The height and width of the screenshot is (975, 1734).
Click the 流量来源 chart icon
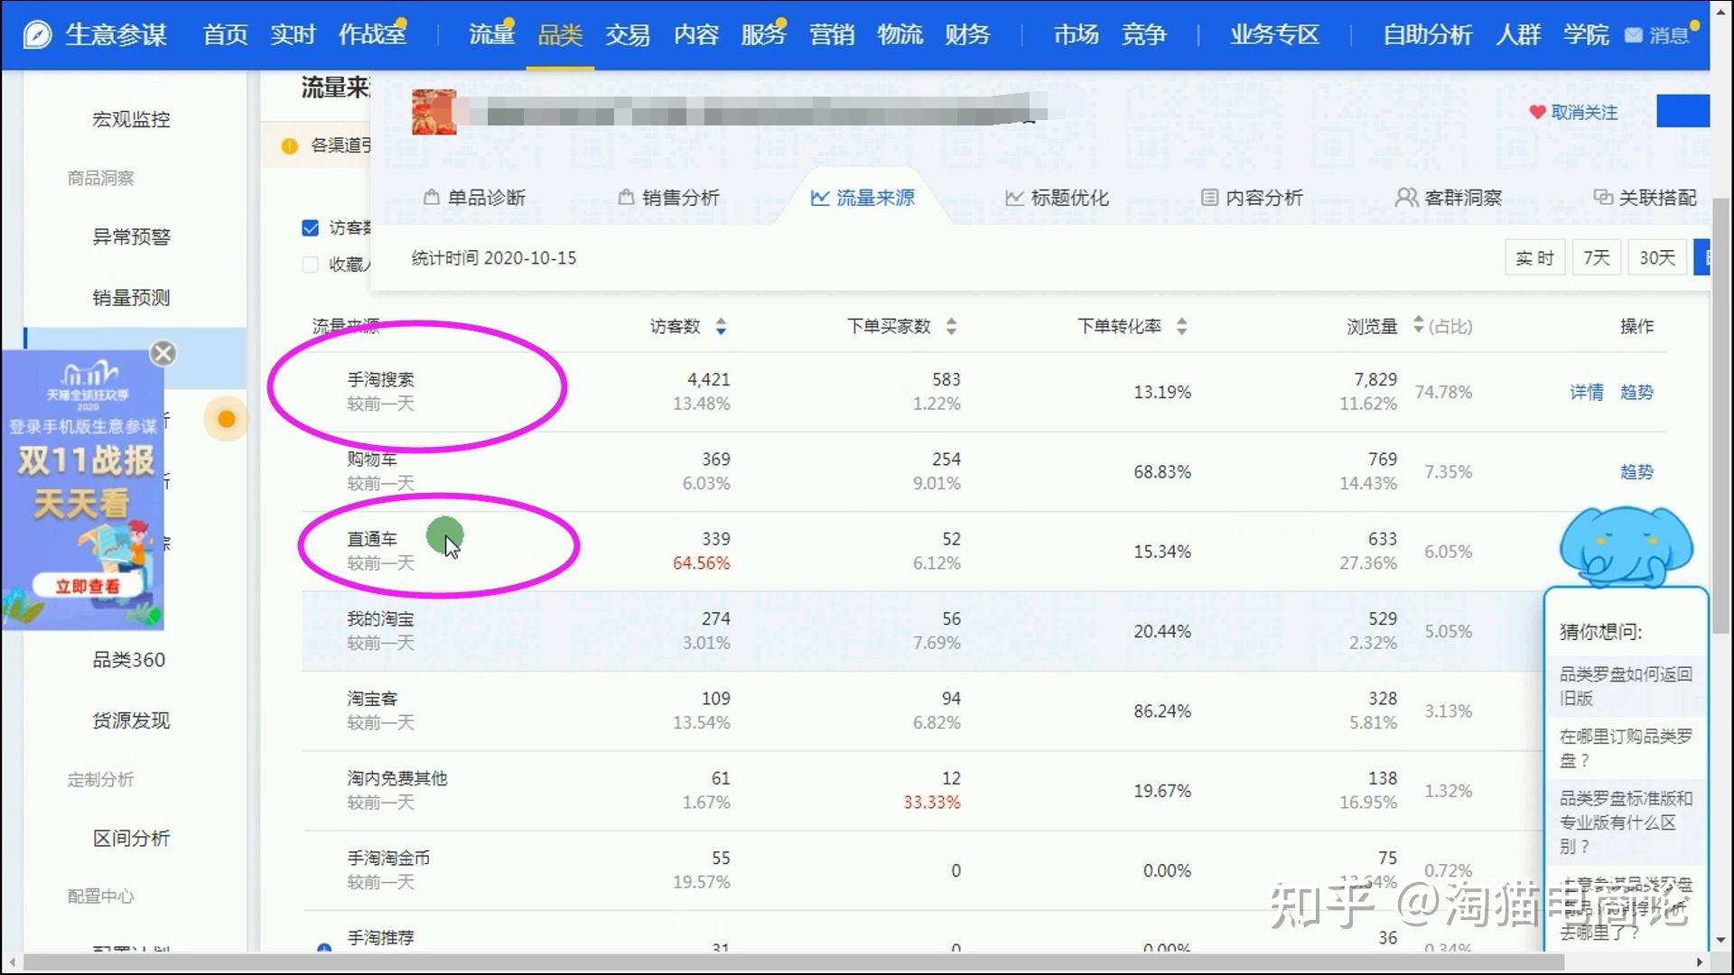tap(820, 197)
